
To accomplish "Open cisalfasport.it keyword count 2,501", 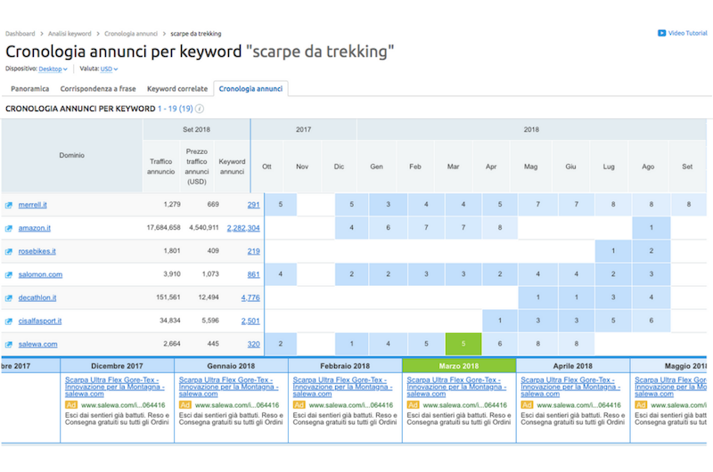I will pyautogui.click(x=250, y=321).
